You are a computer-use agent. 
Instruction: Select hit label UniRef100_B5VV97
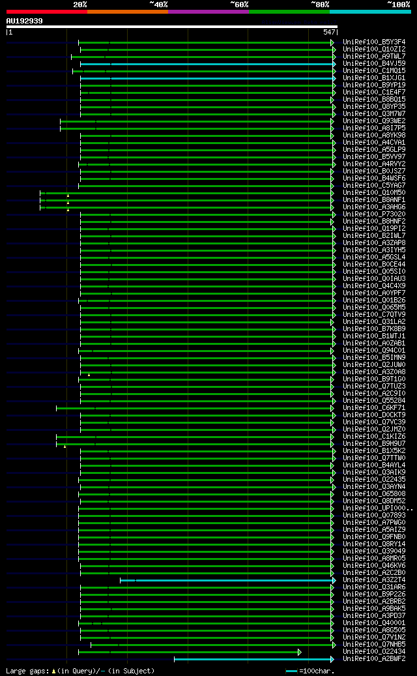click(x=374, y=157)
